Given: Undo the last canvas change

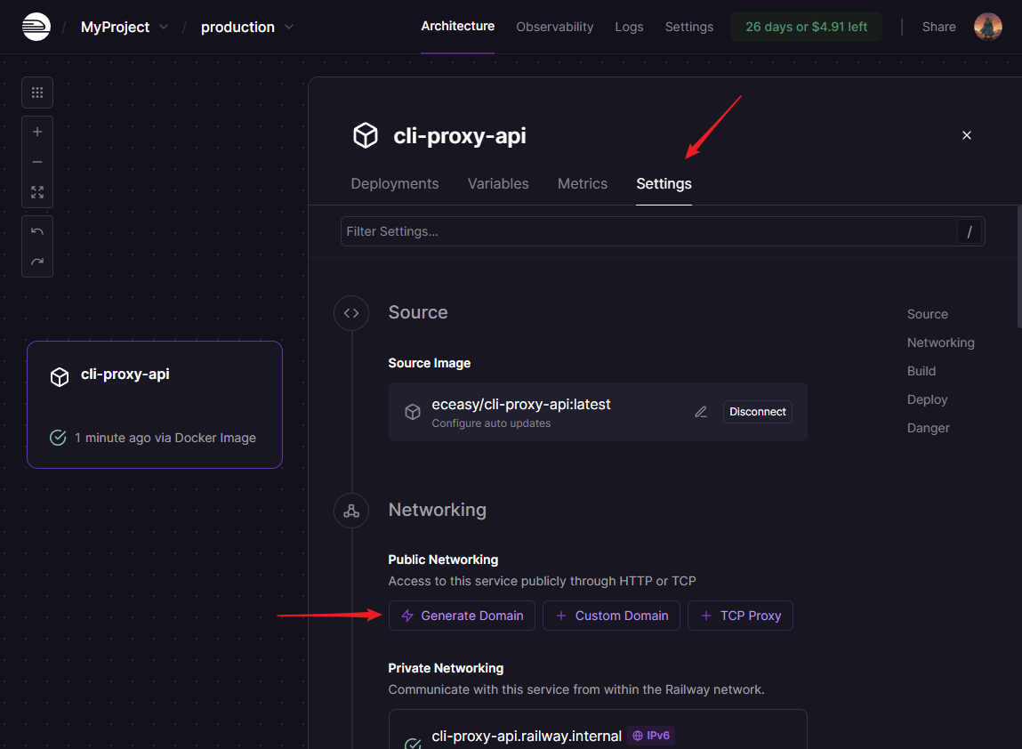Looking at the screenshot, I should pyautogui.click(x=37, y=231).
